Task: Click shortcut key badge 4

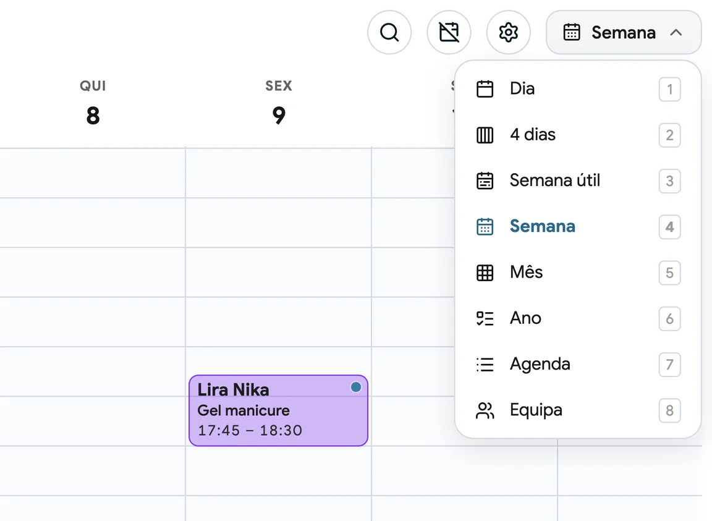Action: 669,227
